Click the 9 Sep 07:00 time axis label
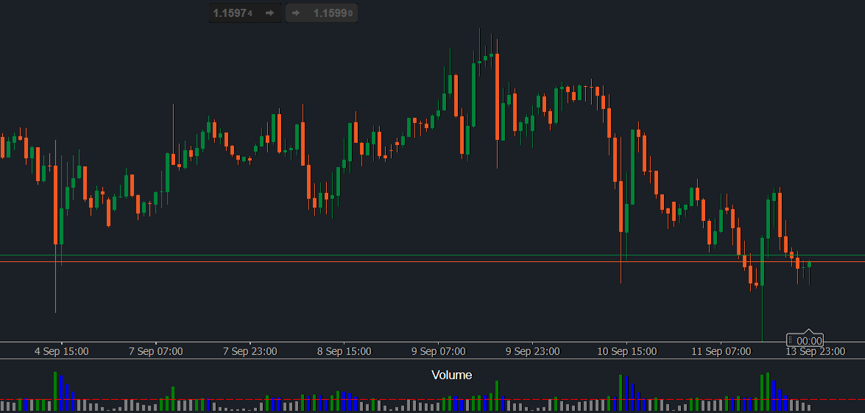Screen dimensions: 865x413 [x=439, y=351]
